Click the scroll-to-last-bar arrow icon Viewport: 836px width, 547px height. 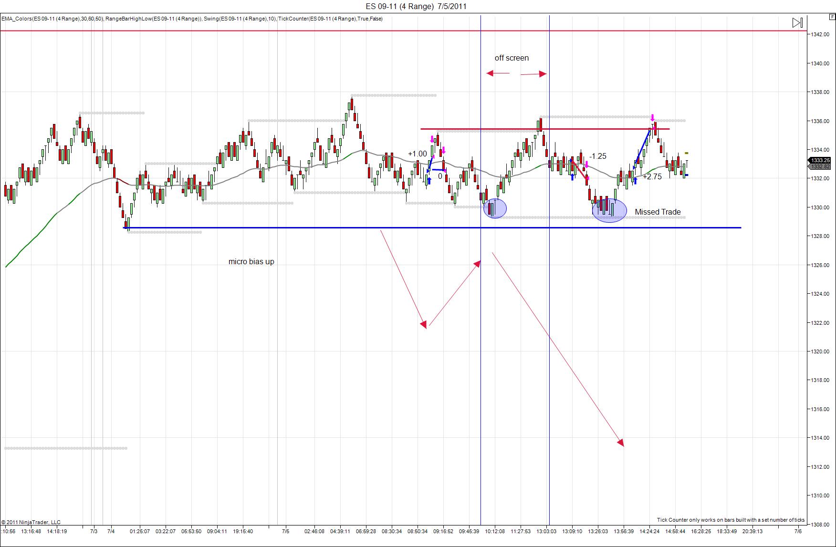797,22
